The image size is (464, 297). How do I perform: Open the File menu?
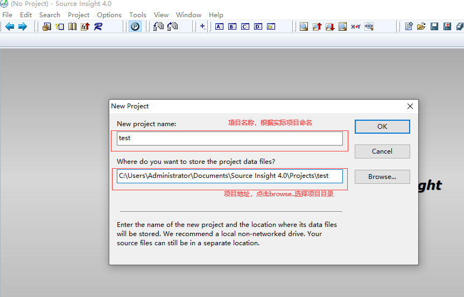point(7,15)
